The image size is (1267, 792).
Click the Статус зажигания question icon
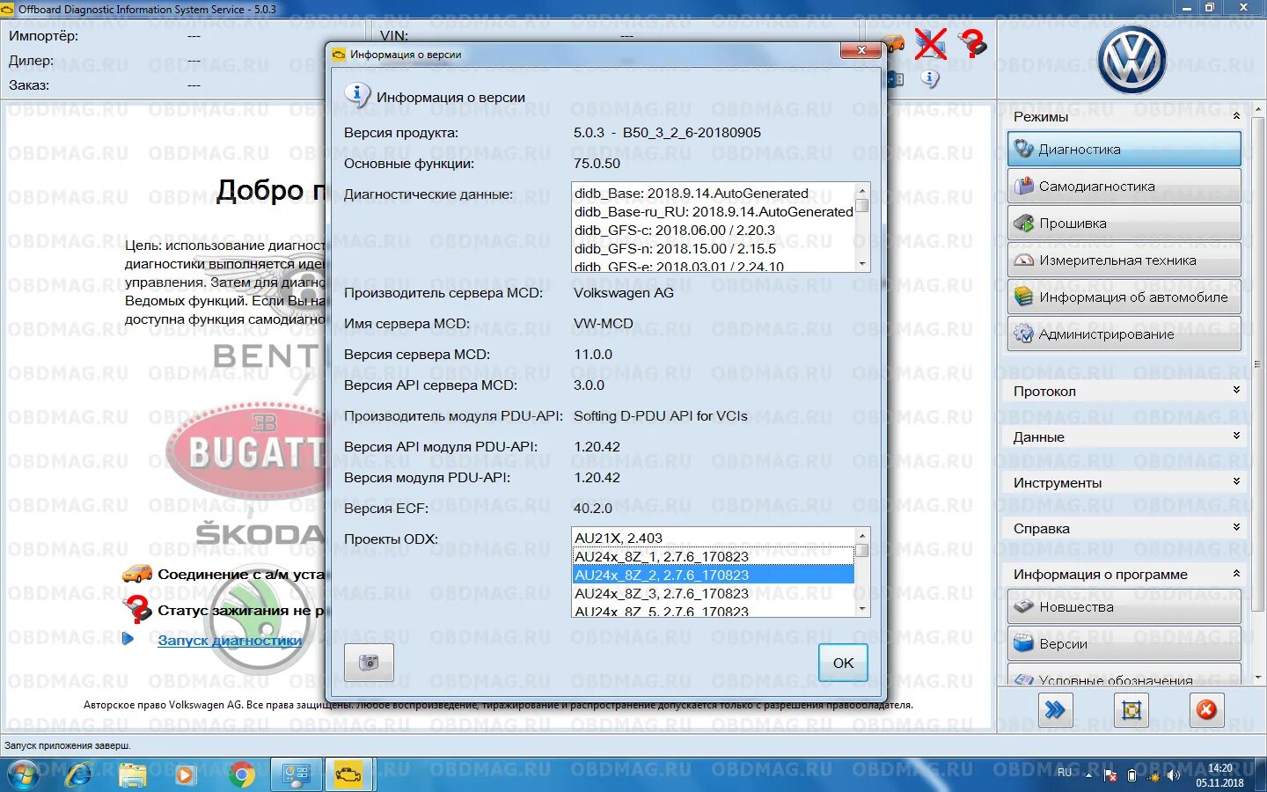[x=137, y=609]
